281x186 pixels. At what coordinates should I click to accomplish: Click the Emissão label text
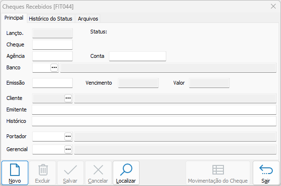pyautogui.click(x=15, y=83)
